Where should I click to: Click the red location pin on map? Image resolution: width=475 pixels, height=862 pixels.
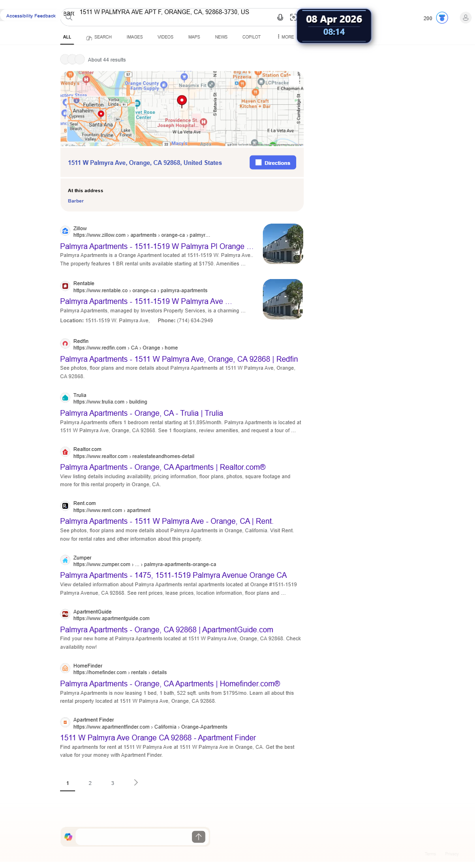tap(182, 101)
